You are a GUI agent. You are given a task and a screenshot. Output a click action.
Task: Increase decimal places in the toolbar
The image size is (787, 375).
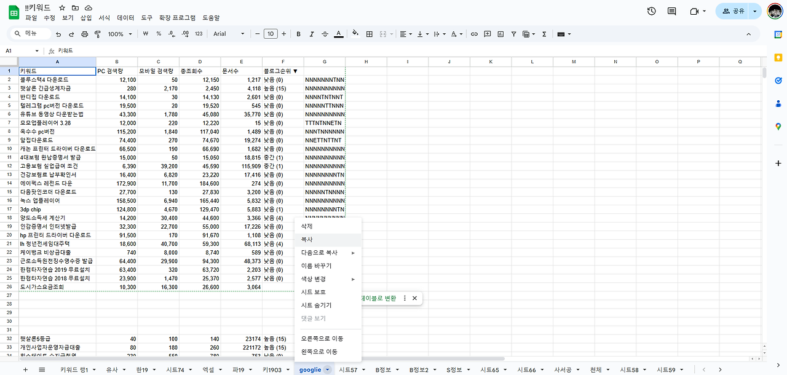click(x=185, y=34)
